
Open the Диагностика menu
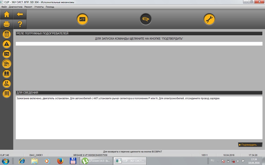15,7
